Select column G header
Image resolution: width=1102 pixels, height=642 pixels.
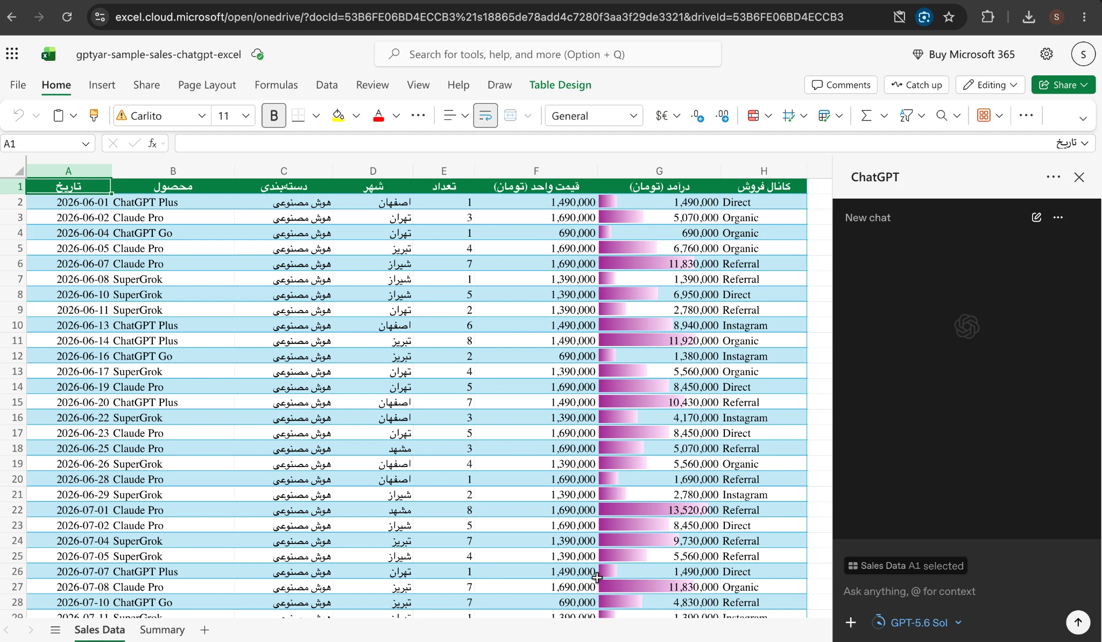point(659,171)
